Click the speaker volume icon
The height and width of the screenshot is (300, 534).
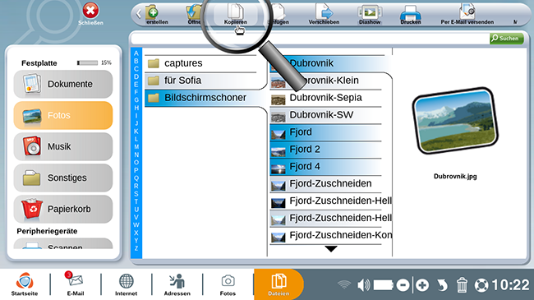click(x=364, y=285)
